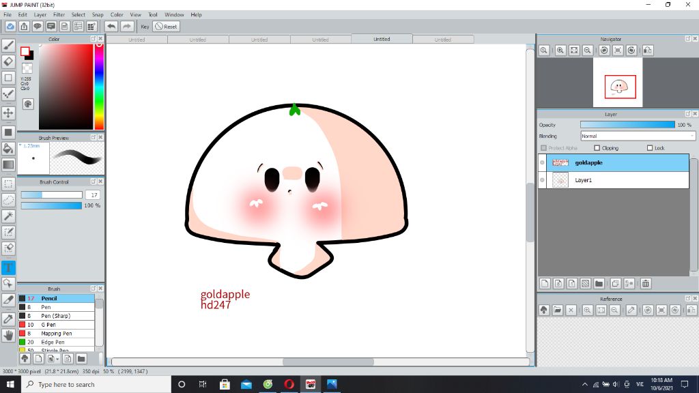Open the Blending mode dropdown
The width and height of the screenshot is (699, 393).
pyautogui.click(x=638, y=136)
